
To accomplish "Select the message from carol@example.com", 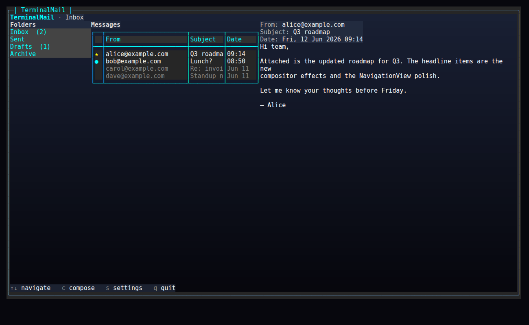I will click(x=175, y=69).
